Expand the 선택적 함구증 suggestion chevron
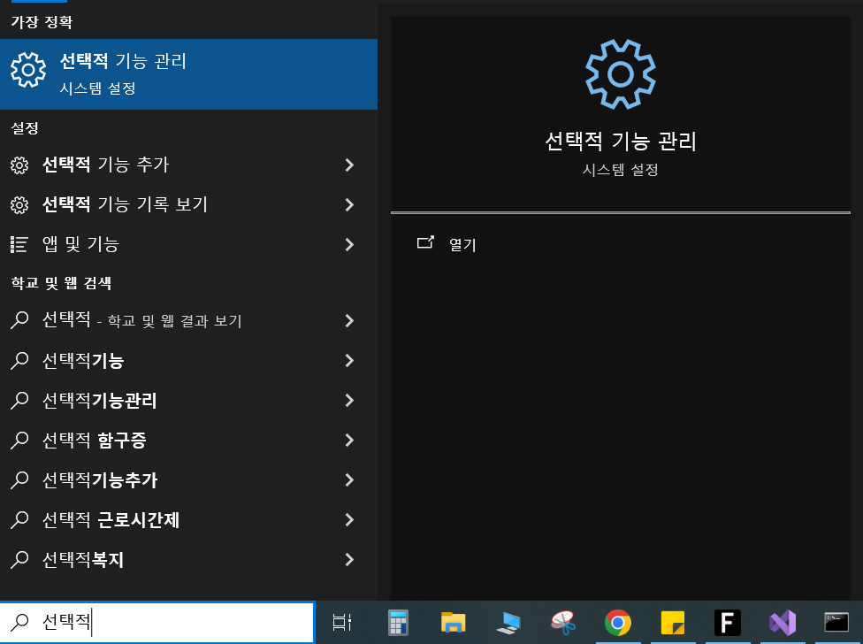 pos(349,440)
